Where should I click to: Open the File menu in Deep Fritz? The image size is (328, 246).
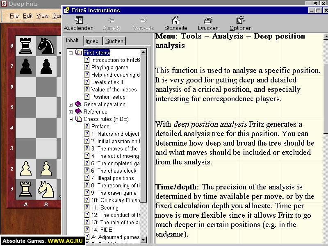click(14, 16)
